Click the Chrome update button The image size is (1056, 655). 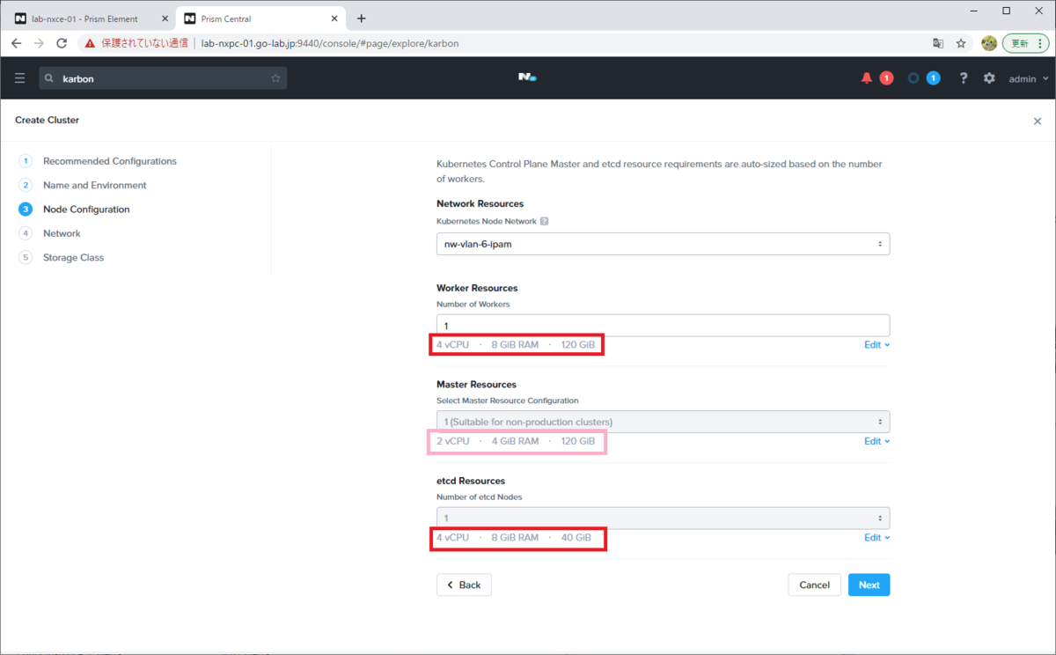[1026, 42]
